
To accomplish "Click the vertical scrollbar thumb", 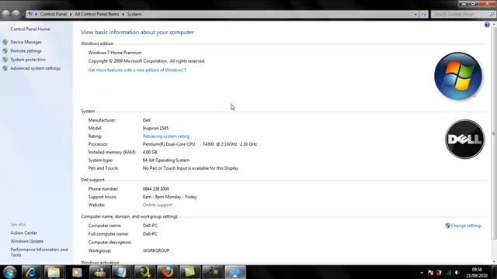I will coord(494,133).
